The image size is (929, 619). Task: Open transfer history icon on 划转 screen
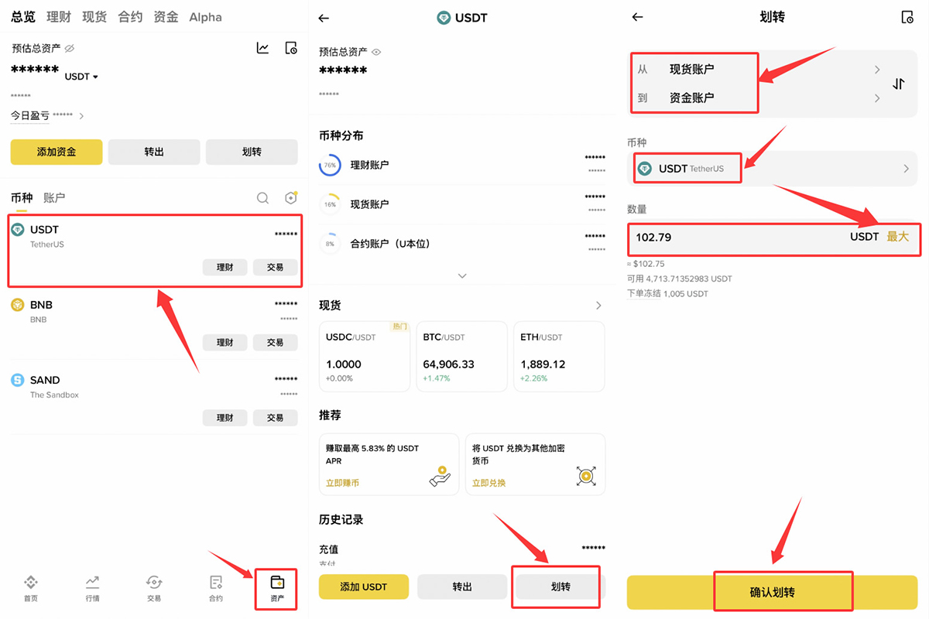tap(907, 17)
